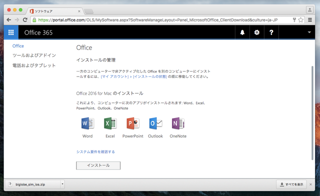Click the Office tab favicon
The height and width of the screenshot is (196, 320).
click(x=31, y=11)
